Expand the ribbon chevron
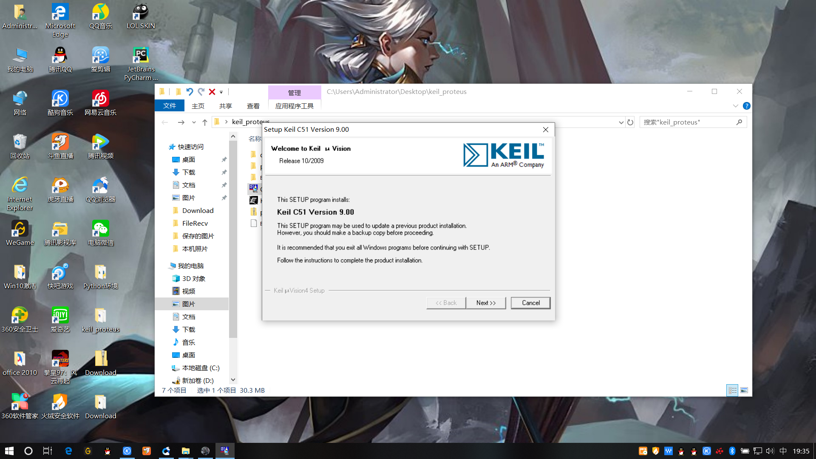Image resolution: width=816 pixels, height=459 pixels. tap(736, 106)
